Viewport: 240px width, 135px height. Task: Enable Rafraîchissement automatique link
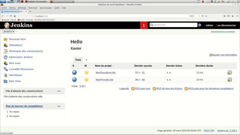(223, 31)
